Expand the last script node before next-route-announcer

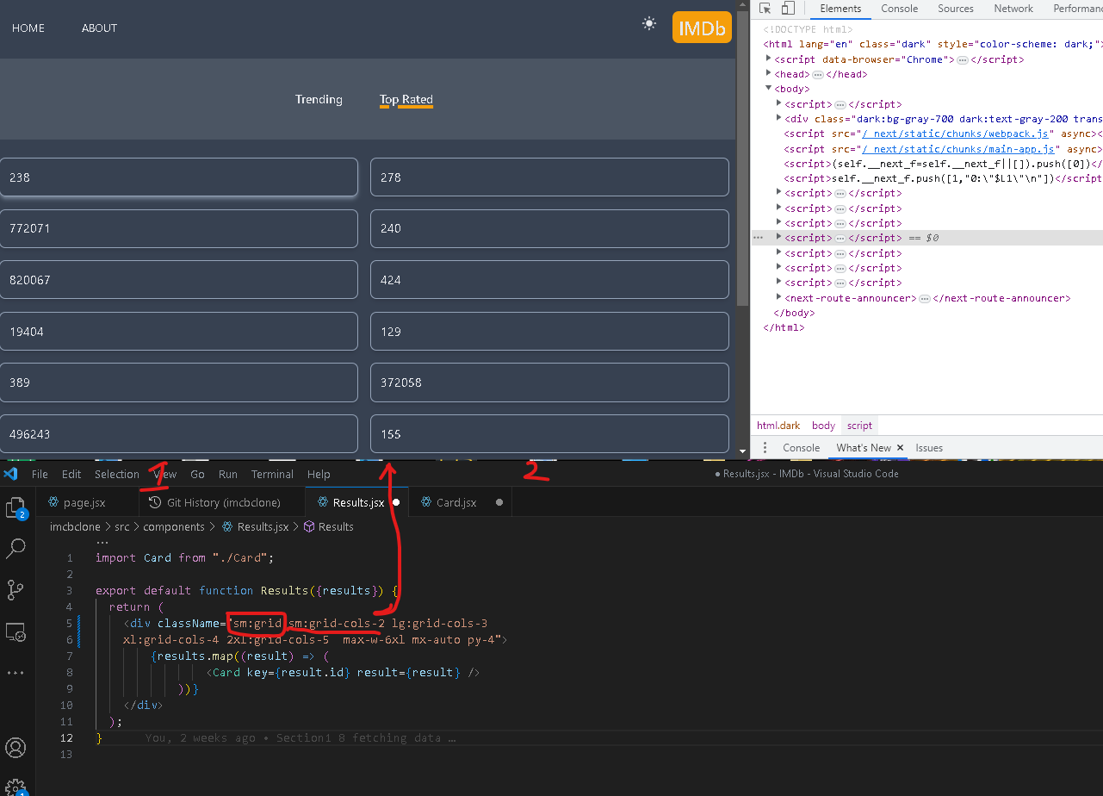pyautogui.click(x=779, y=282)
